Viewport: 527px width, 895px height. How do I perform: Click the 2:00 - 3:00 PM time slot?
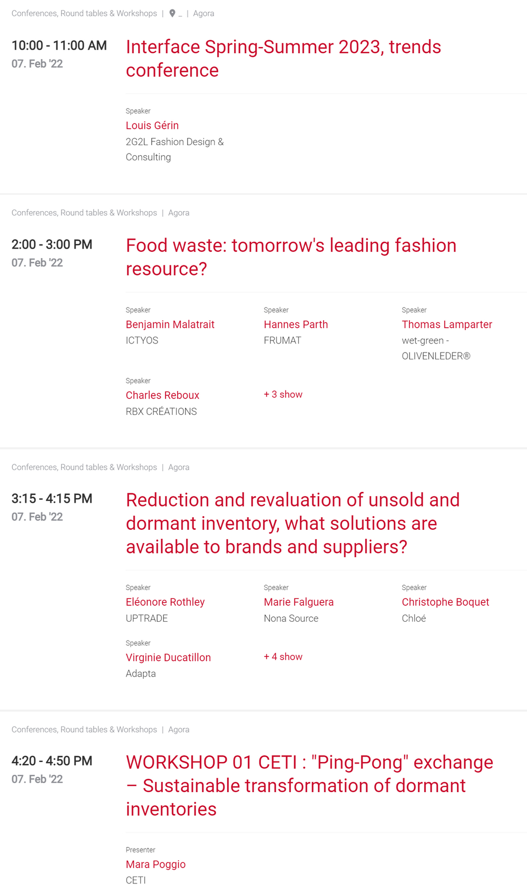(x=52, y=245)
